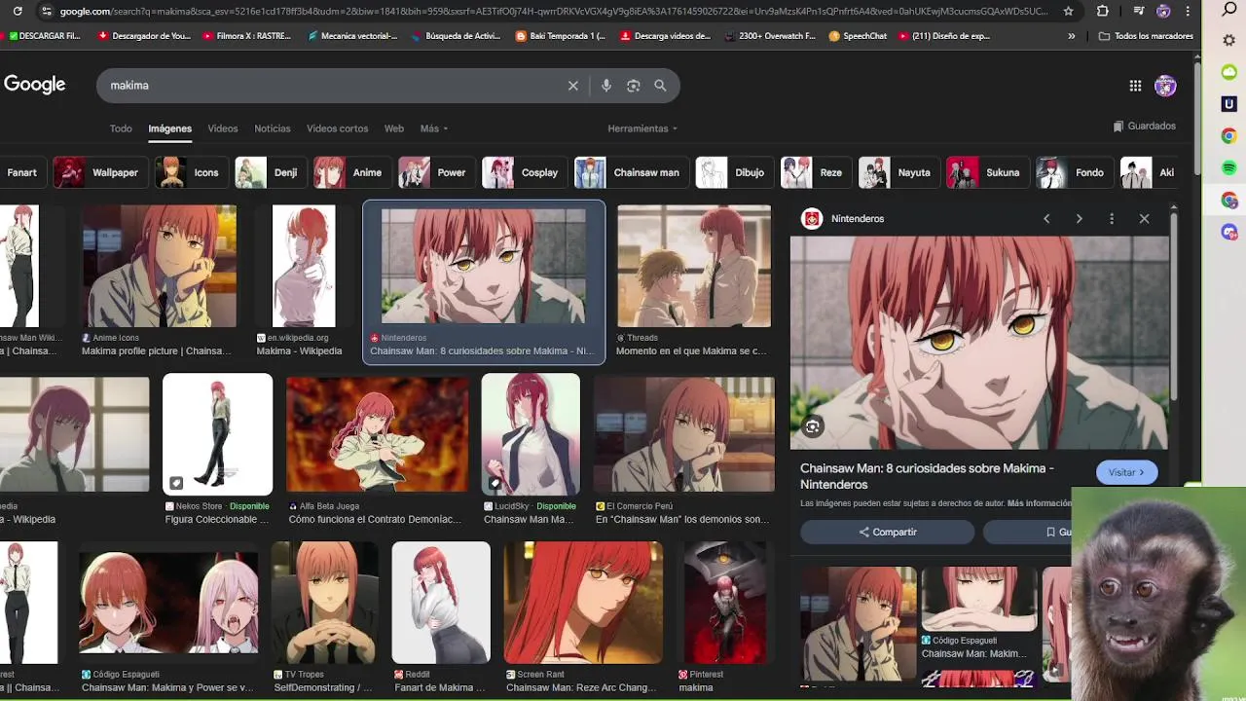Image resolution: width=1246 pixels, height=701 pixels.
Task: Open the Filmora X bookmark
Action: [246, 36]
